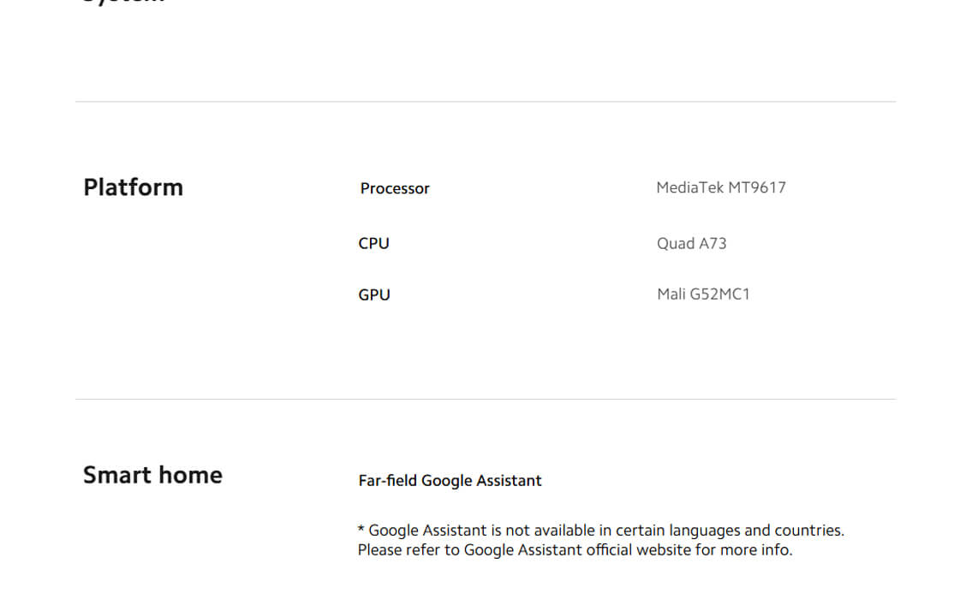The height and width of the screenshot is (599, 978).
Task: Click the Smart home section heading
Action: click(x=152, y=475)
